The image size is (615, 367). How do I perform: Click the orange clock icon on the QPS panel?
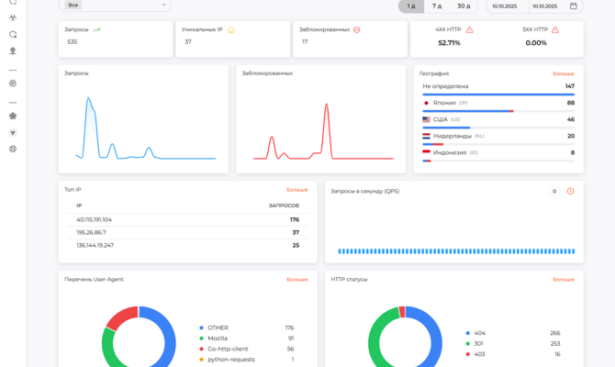tap(570, 191)
